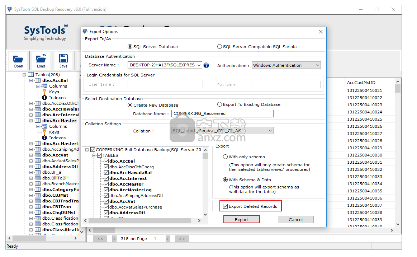This screenshot has width=417, height=257.
Task: Open the Authentication dropdown
Action: tap(318, 66)
